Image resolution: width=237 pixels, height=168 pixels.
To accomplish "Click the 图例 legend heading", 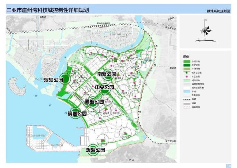I will pos(186,57).
